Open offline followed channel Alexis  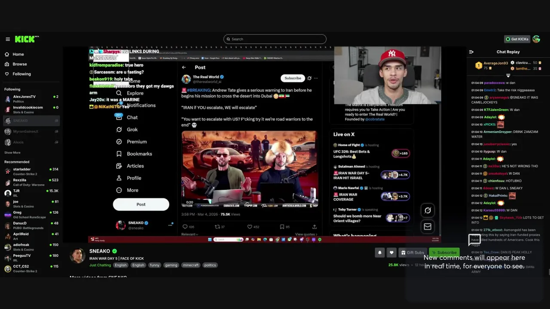coord(31,142)
